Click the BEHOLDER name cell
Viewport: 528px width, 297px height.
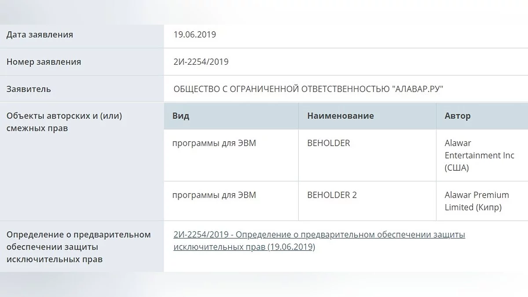(x=329, y=143)
